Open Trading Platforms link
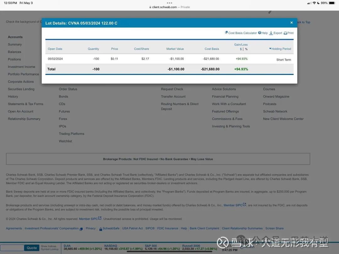The height and width of the screenshot is (254, 339). coord(72,134)
